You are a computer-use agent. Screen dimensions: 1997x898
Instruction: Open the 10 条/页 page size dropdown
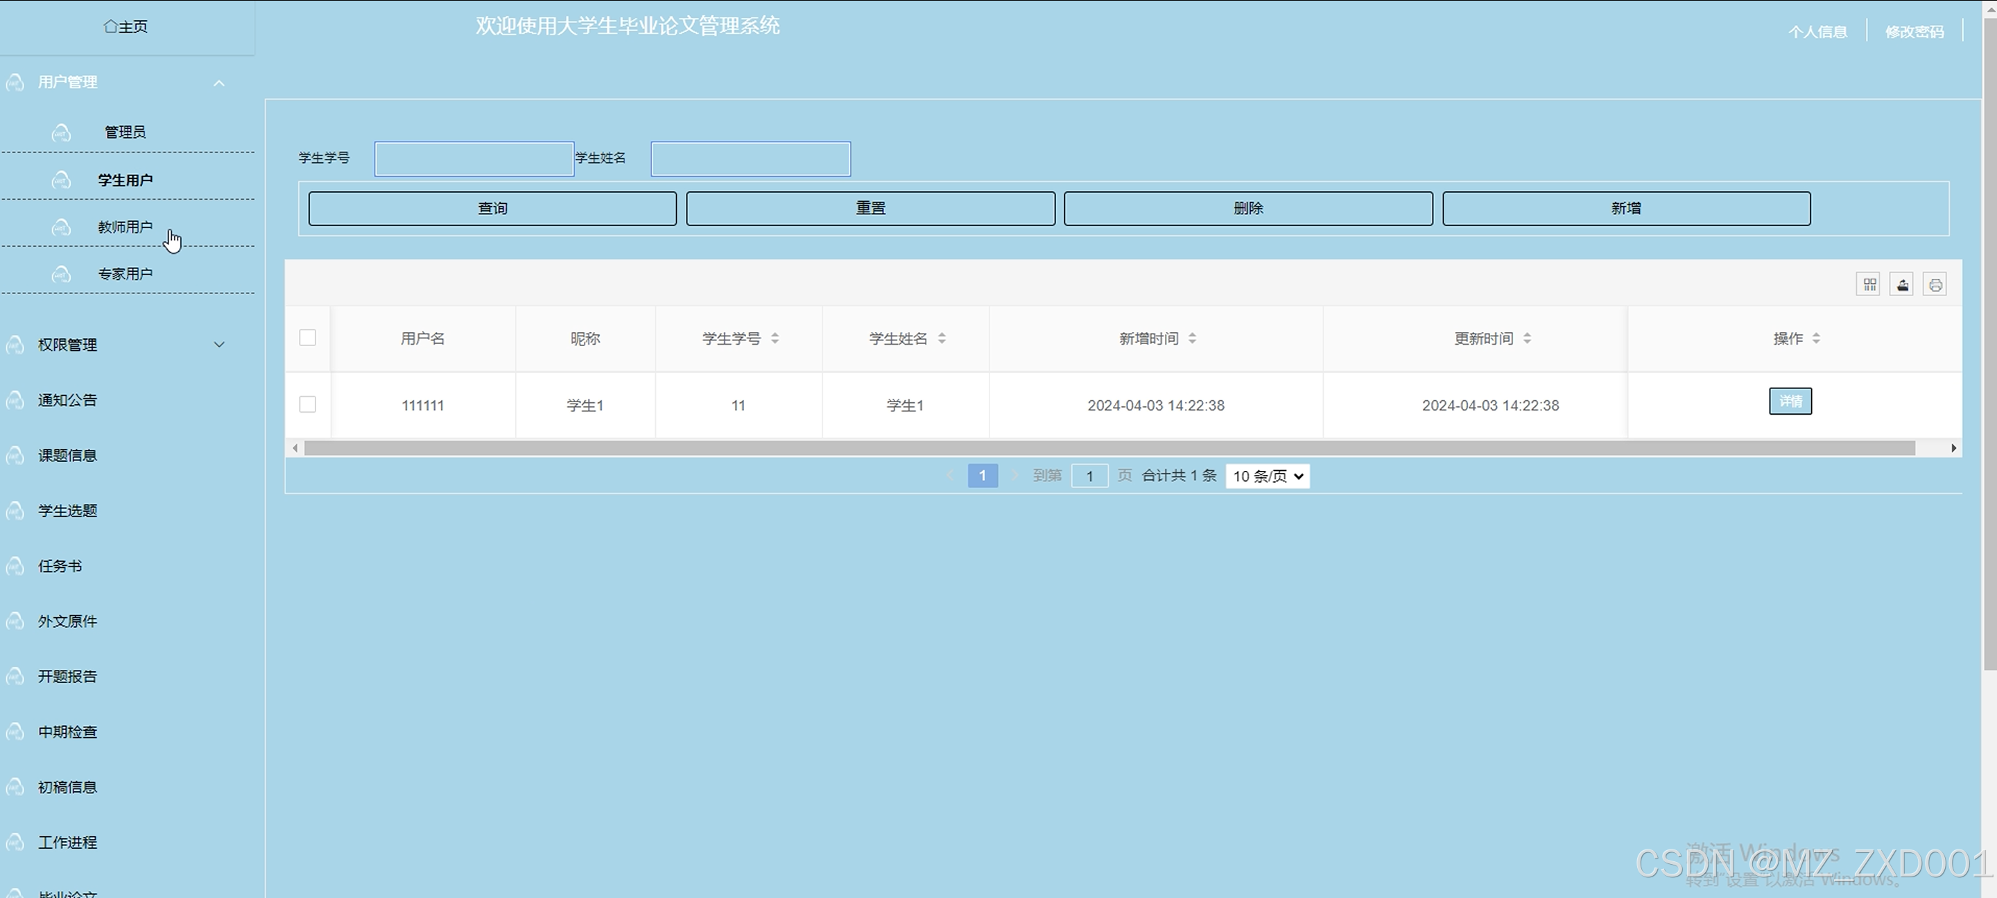(1268, 476)
